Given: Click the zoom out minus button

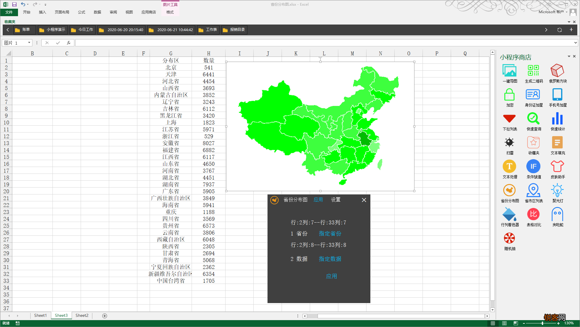Looking at the screenshot, I should 524,323.
